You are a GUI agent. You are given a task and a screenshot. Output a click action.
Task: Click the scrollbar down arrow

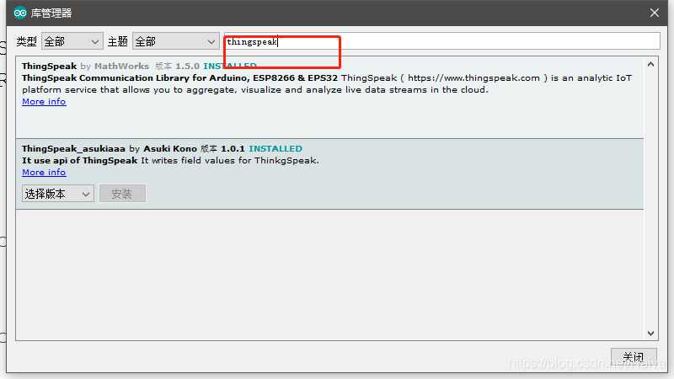(650, 334)
